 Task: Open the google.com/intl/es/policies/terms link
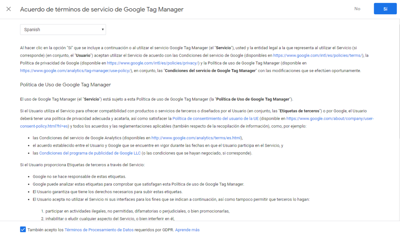pos(318,55)
